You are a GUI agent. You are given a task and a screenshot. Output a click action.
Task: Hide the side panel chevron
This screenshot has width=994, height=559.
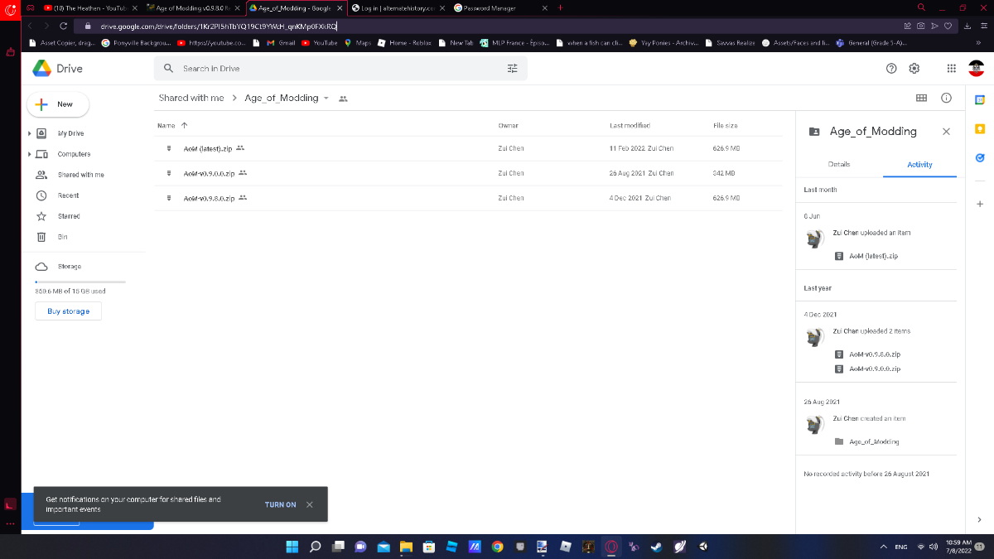pyautogui.click(x=980, y=519)
